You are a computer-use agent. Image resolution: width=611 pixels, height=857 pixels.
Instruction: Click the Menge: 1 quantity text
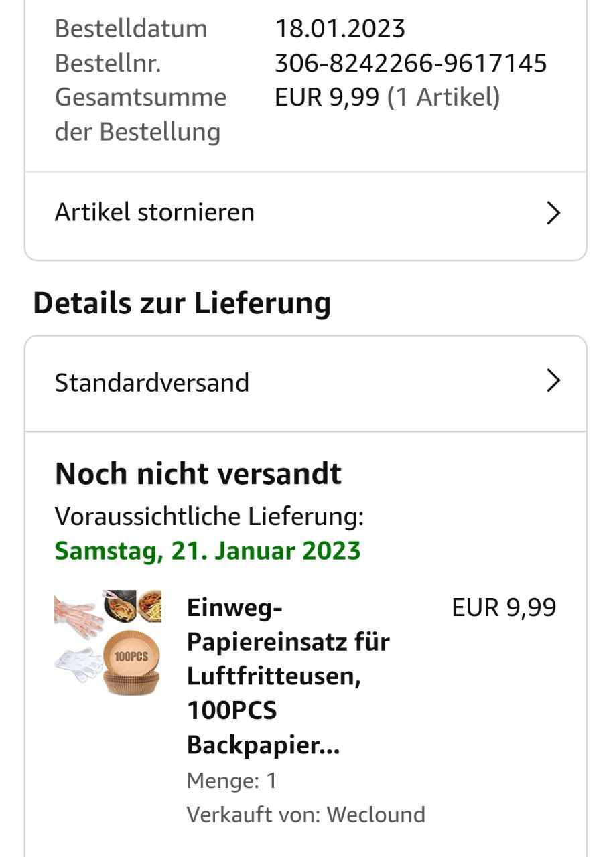(232, 781)
